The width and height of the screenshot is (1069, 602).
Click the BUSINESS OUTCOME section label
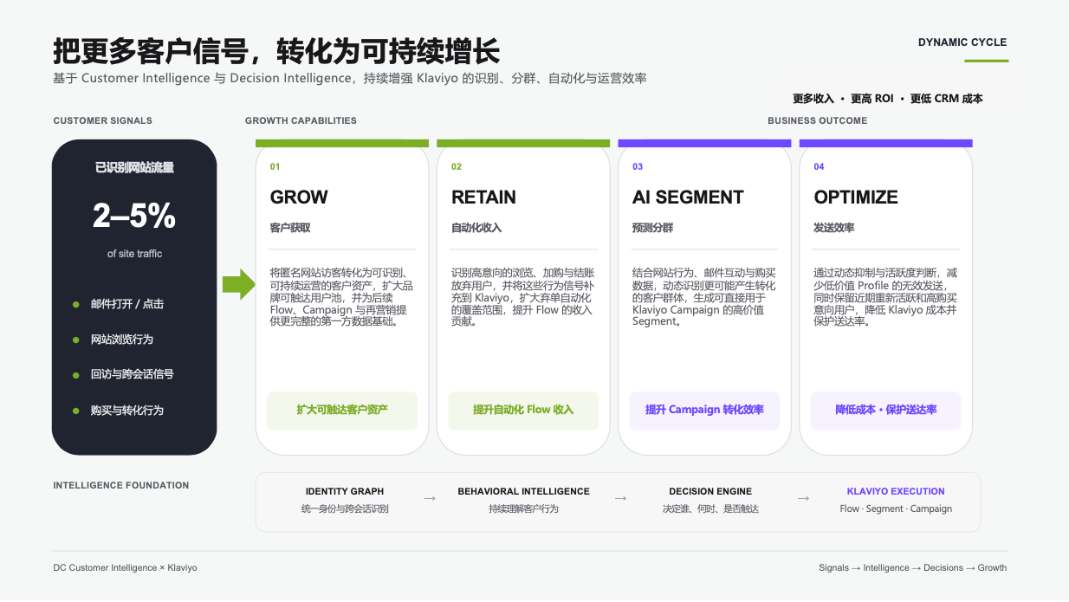[817, 120]
